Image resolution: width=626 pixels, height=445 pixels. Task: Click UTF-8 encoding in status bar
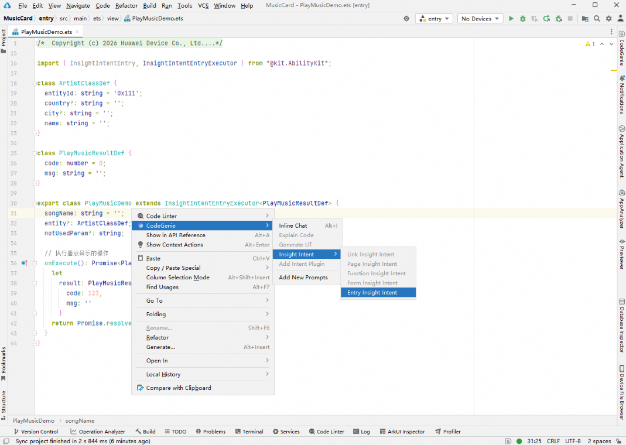[573, 441]
